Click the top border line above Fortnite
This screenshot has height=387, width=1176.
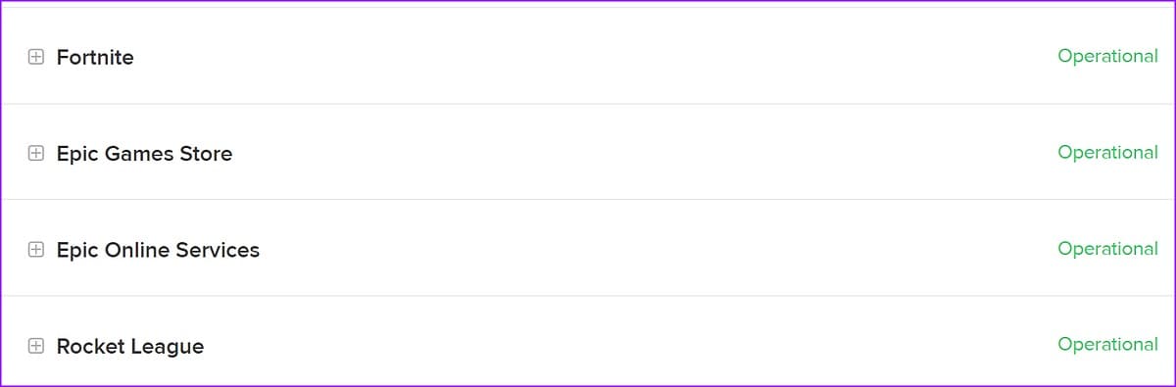click(x=588, y=8)
